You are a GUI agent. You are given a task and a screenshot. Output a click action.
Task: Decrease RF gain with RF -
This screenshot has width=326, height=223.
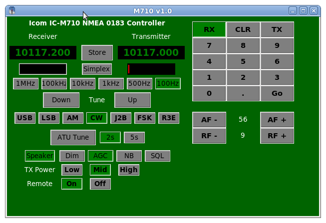[209, 135]
